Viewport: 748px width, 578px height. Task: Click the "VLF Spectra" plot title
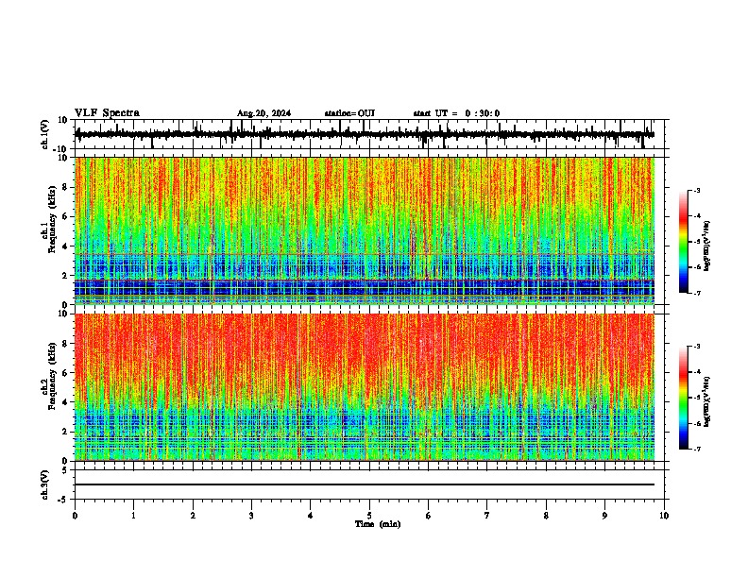click(x=107, y=113)
